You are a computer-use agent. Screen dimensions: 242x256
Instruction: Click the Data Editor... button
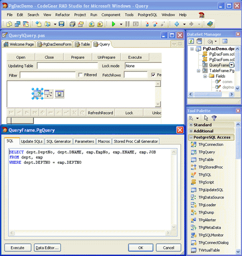point(47,248)
